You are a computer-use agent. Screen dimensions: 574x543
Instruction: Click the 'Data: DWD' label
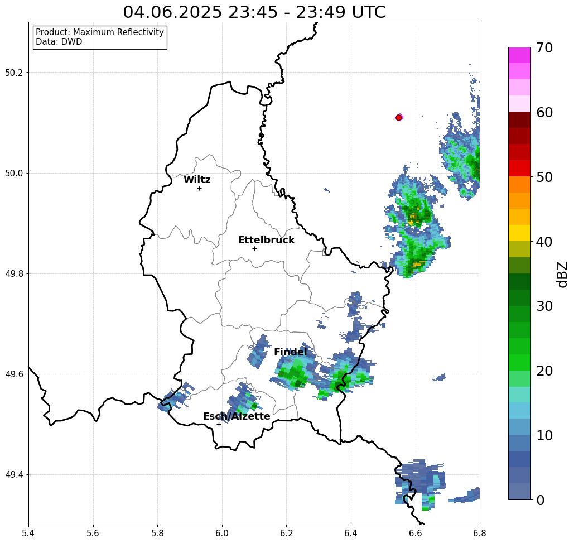click(x=59, y=42)
